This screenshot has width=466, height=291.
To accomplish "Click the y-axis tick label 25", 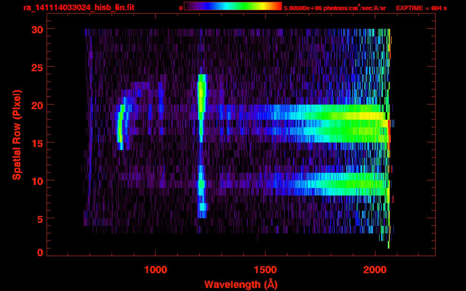I will pyautogui.click(x=36, y=67).
